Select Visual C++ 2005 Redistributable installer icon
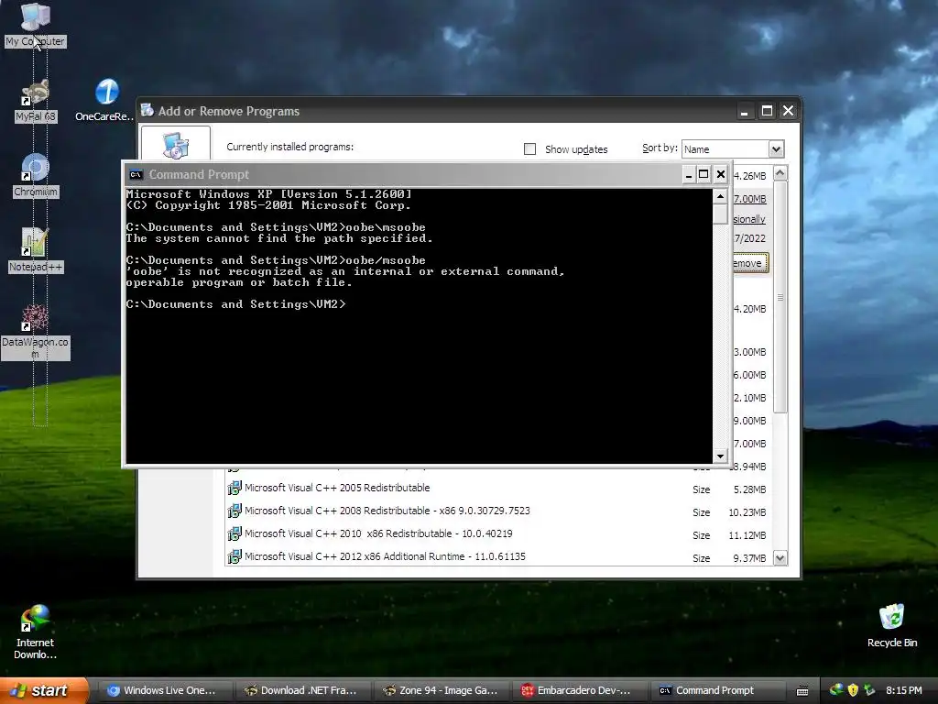This screenshot has height=704, width=938. point(234,488)
